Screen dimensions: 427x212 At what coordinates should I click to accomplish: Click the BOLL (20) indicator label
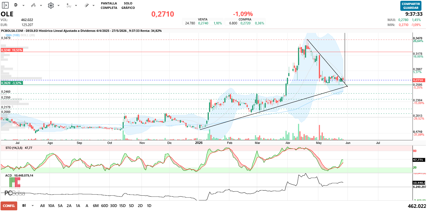(x=28, y=35)
